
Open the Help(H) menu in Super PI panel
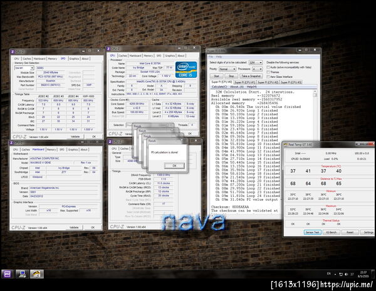(x=251, y=87)
